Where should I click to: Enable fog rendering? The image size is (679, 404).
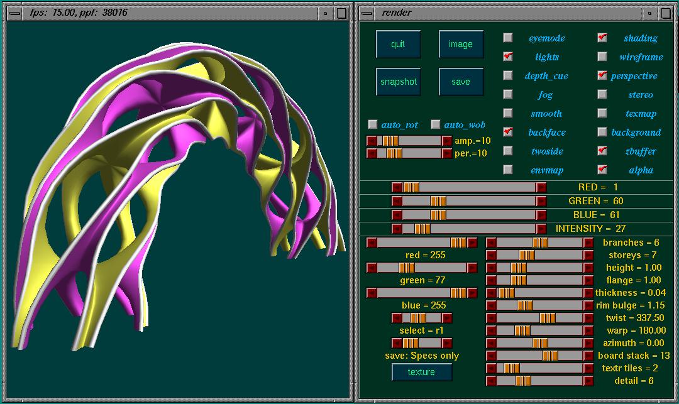coord(507,94)
